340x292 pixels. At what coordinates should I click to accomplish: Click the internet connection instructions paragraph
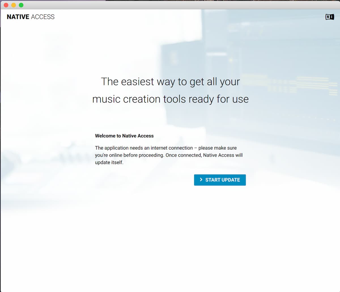click(169, 155)
